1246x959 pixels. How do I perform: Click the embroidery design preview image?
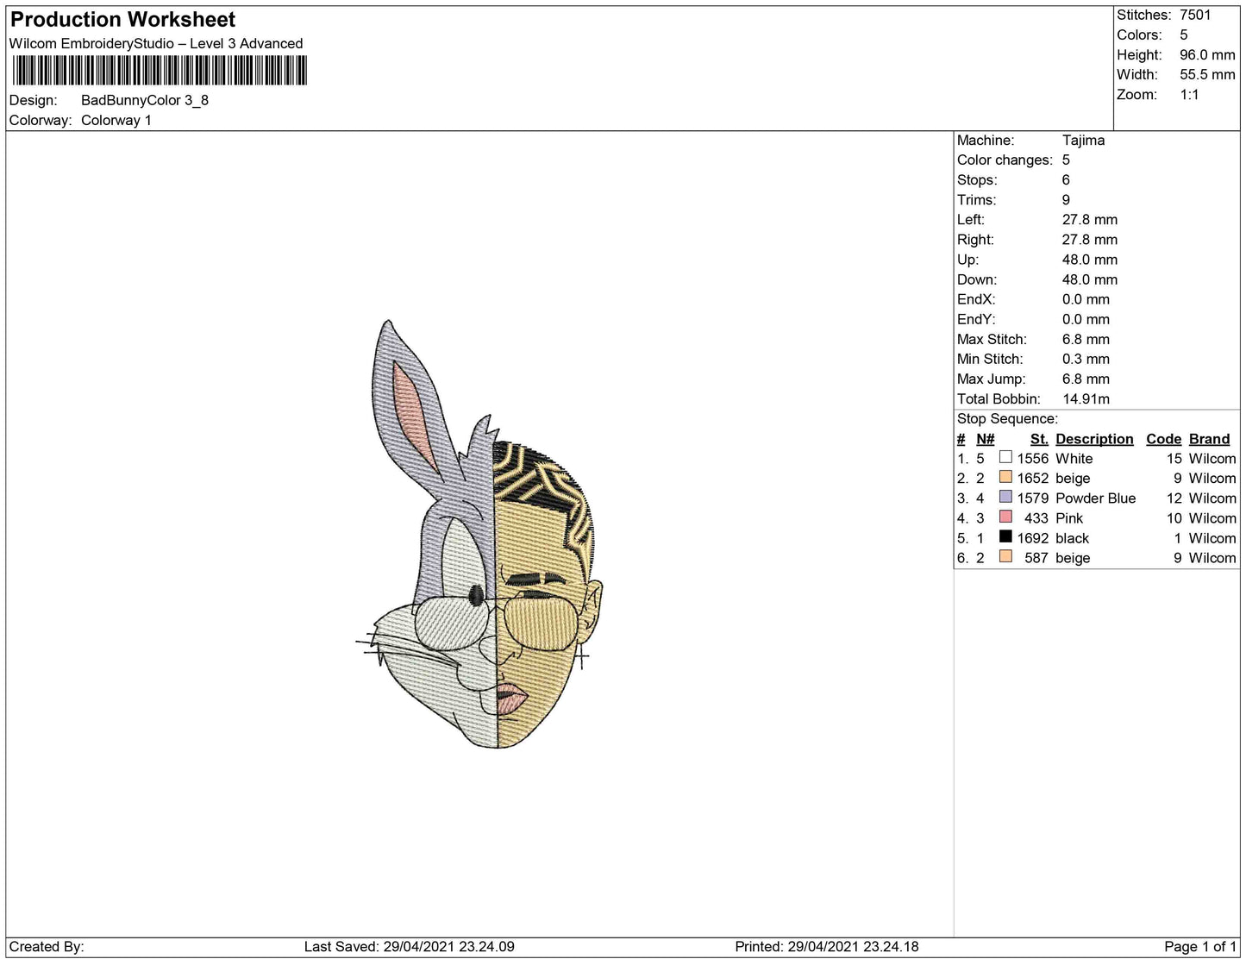coord(479,535)
